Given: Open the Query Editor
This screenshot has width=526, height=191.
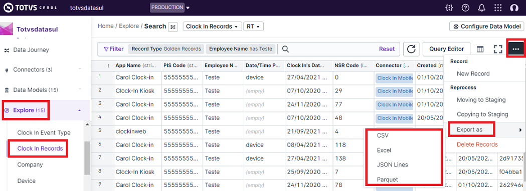Looking at the screenshot, I should [x=446, y=49].
